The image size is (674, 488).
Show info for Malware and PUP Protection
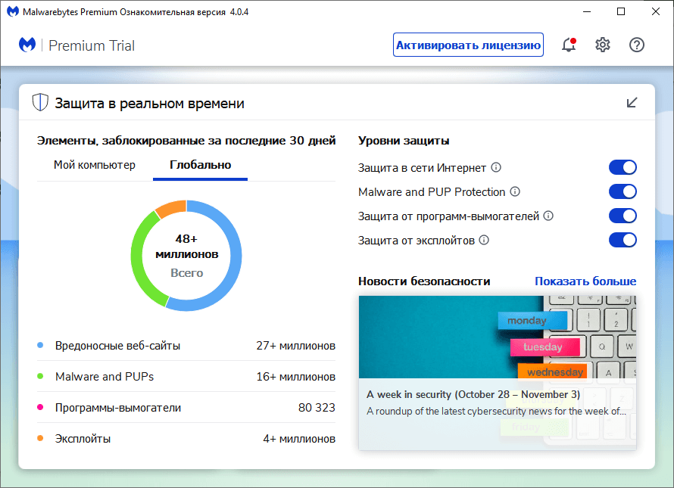515,191
